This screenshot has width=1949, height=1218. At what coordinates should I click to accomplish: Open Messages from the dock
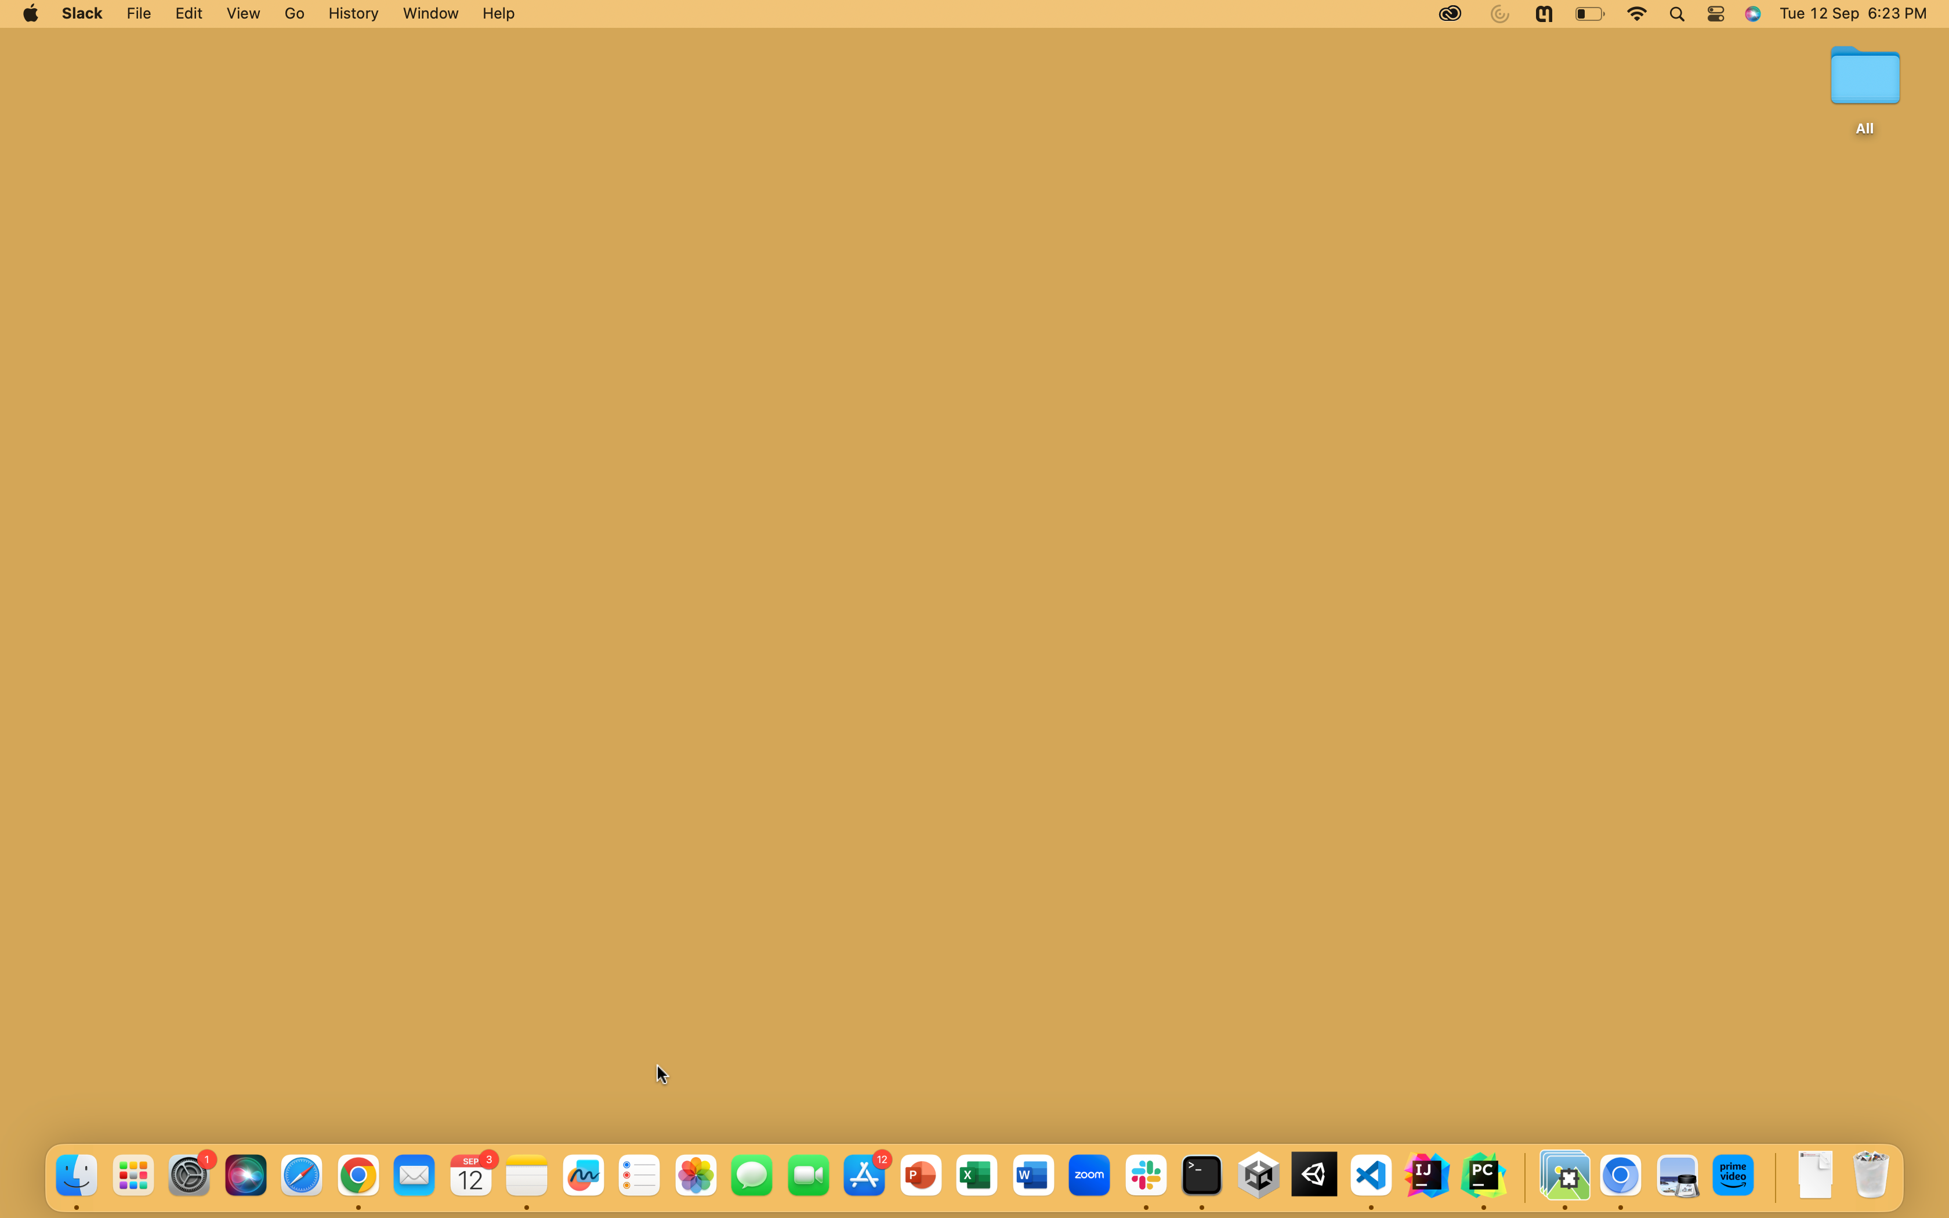(752, 1176)
